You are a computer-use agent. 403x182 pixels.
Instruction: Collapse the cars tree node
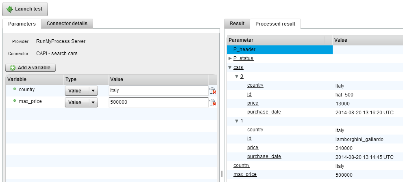[x=230, y=68]
